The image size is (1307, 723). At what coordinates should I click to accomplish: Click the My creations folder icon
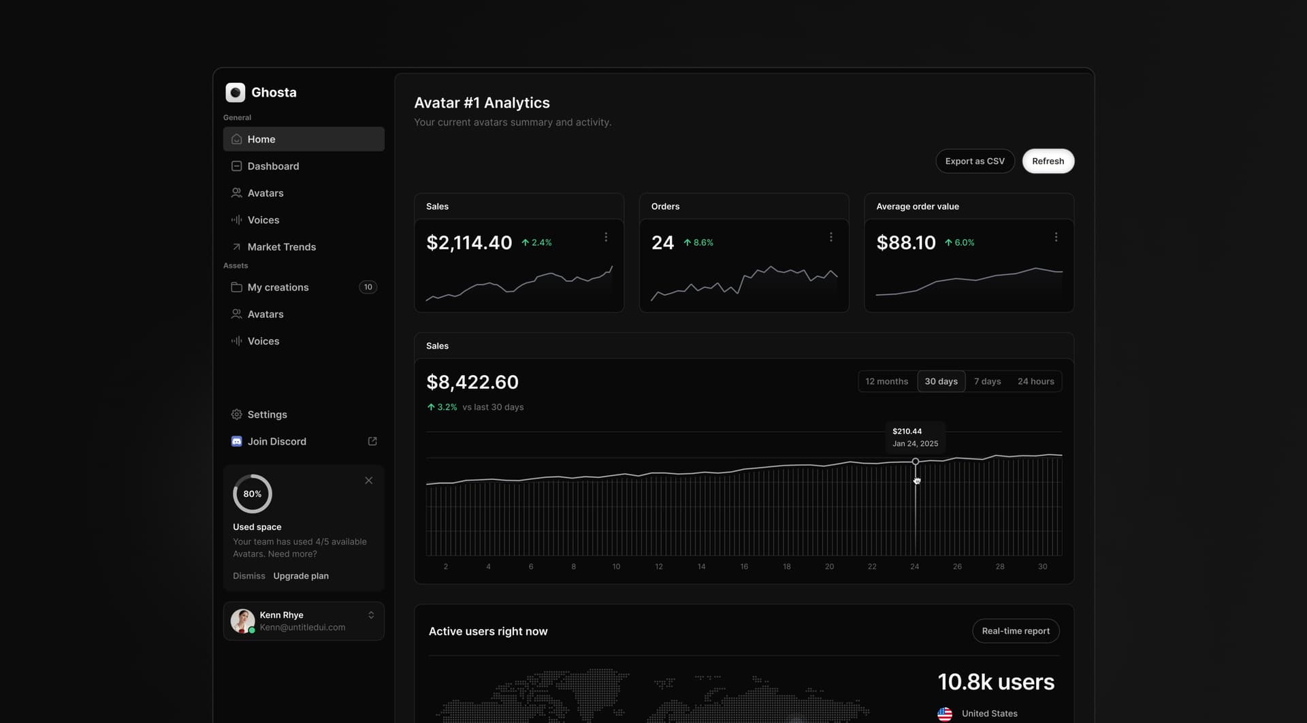click(236, 287)
